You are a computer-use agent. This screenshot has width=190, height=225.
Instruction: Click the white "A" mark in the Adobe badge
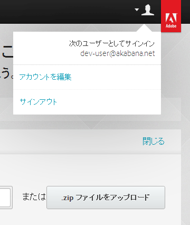[171, 18]
